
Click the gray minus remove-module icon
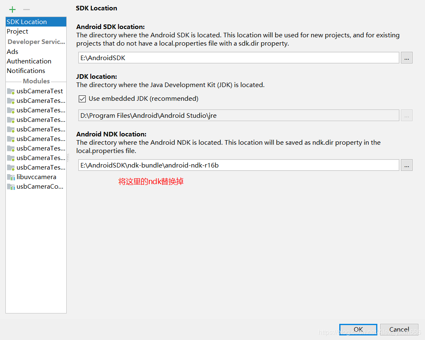pos(26,9)
